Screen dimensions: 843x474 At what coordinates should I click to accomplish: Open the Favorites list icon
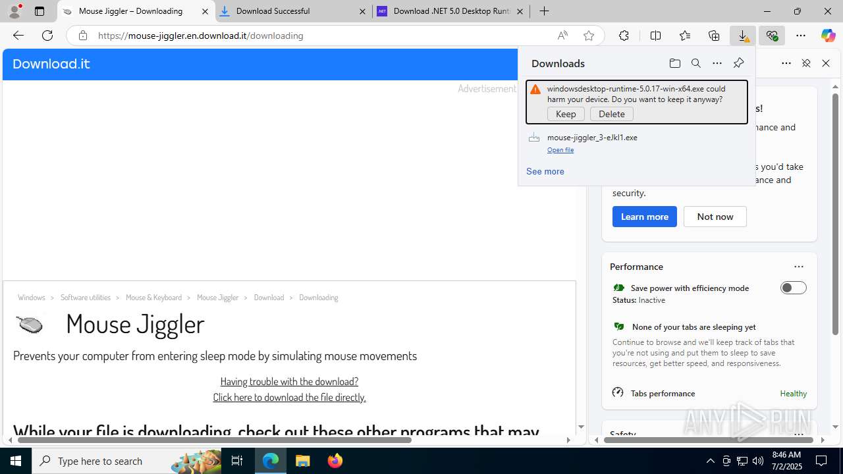pos(685,36)
